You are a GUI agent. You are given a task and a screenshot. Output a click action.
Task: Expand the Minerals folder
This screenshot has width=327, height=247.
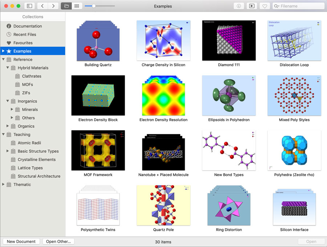coord(12,109)
